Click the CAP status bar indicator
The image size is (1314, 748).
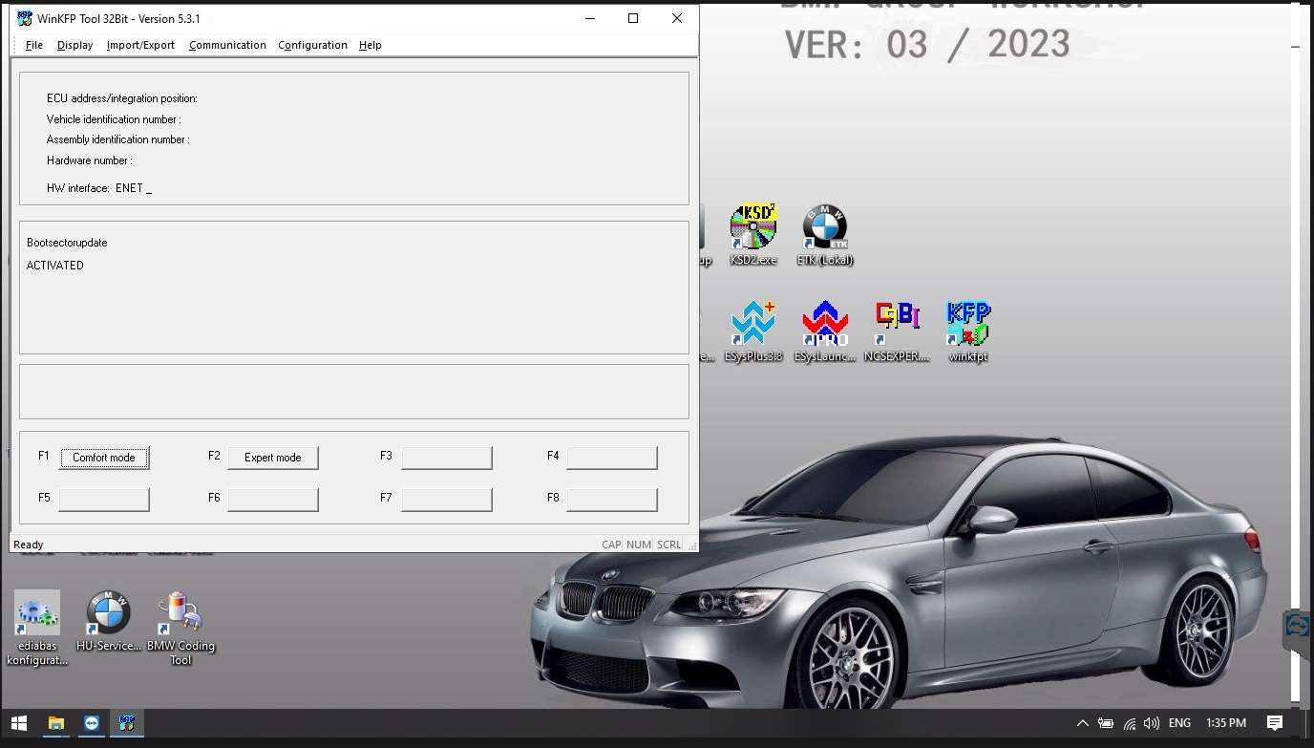(612, 545)
